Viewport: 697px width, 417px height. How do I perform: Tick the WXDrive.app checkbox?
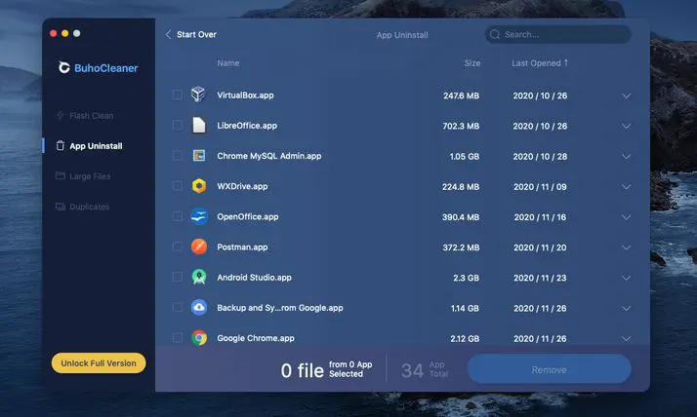coord(177,186)
